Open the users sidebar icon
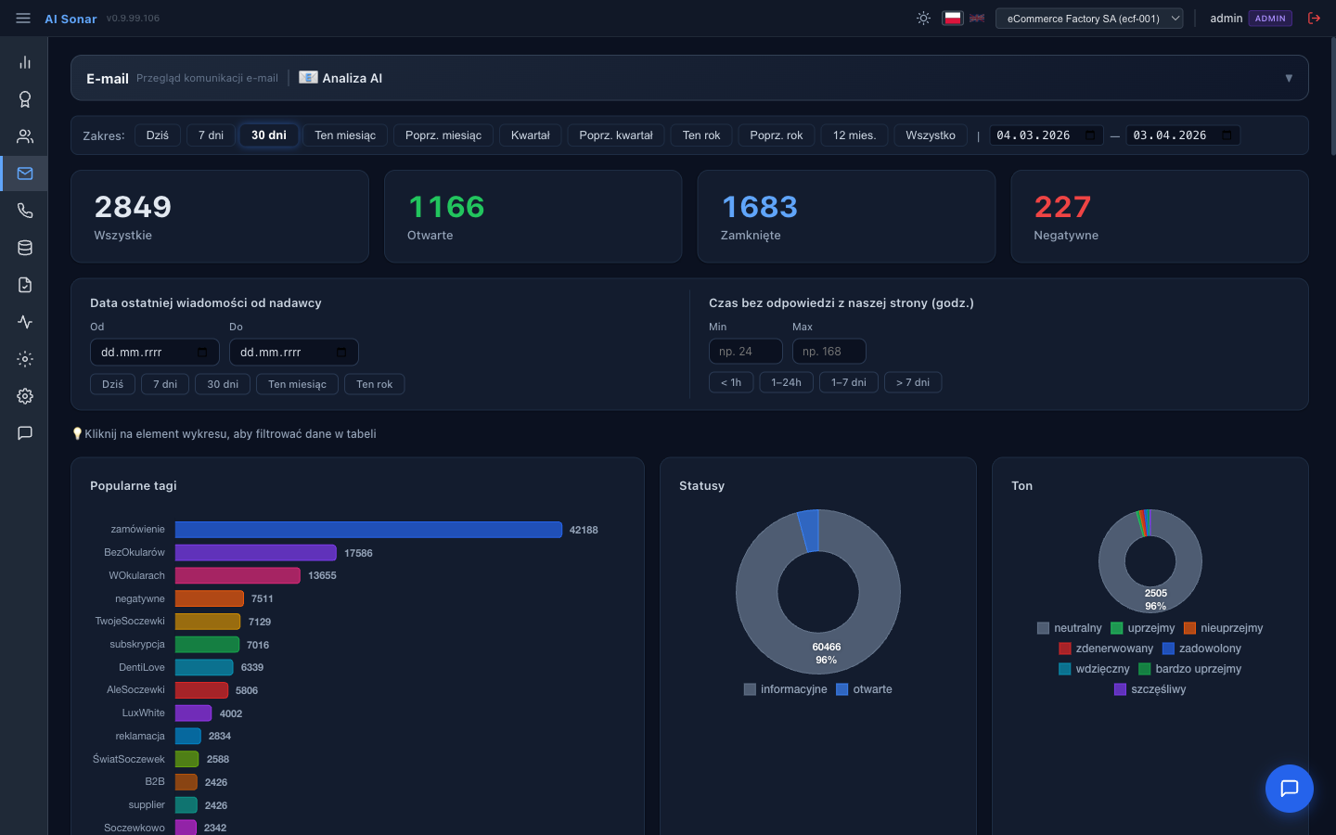This screenshot has height=835, width=1336. point(25,136)
